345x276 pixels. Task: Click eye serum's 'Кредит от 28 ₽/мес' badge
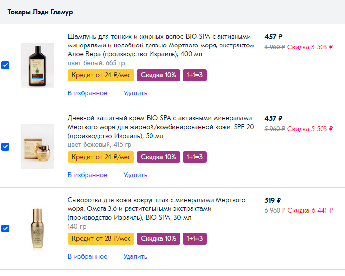coord(101,239)
